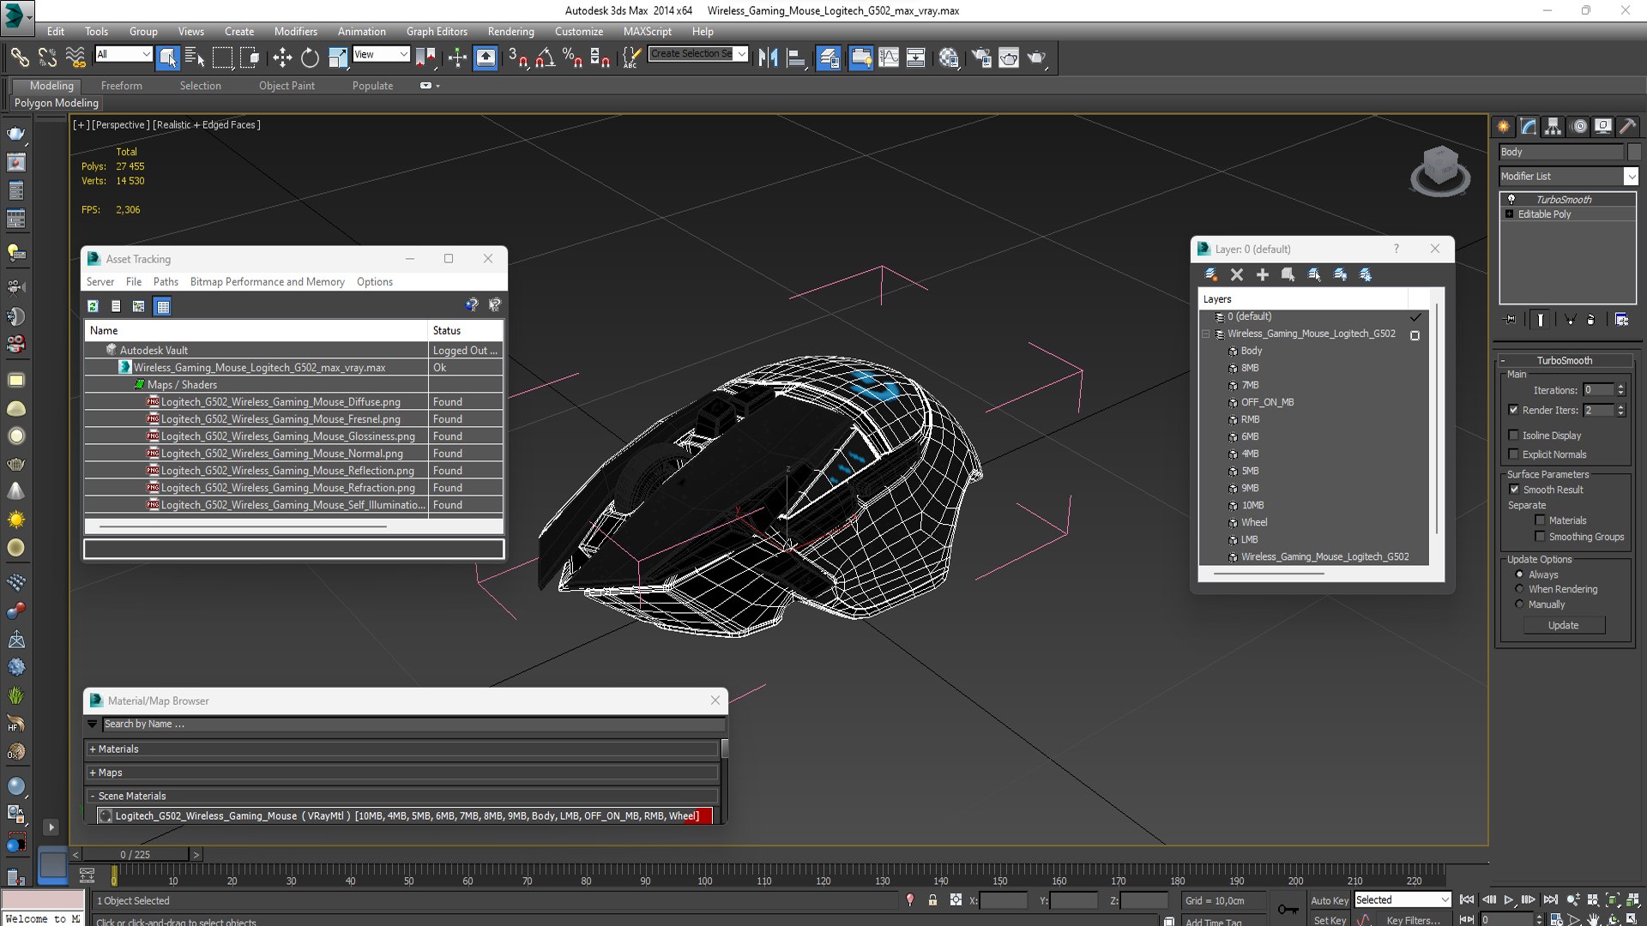Open the Rendering menu
1647x926 pixels.
coord(510,32)
